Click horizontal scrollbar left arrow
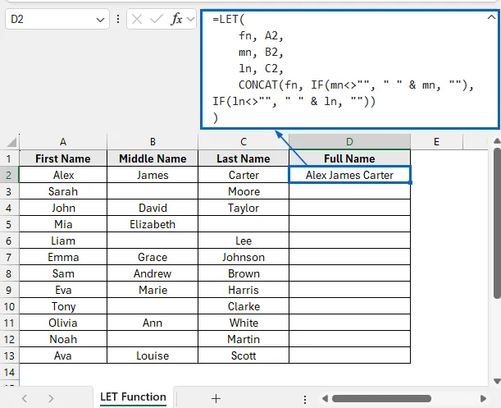Screen dimensions: 501x408 point(325,399)
